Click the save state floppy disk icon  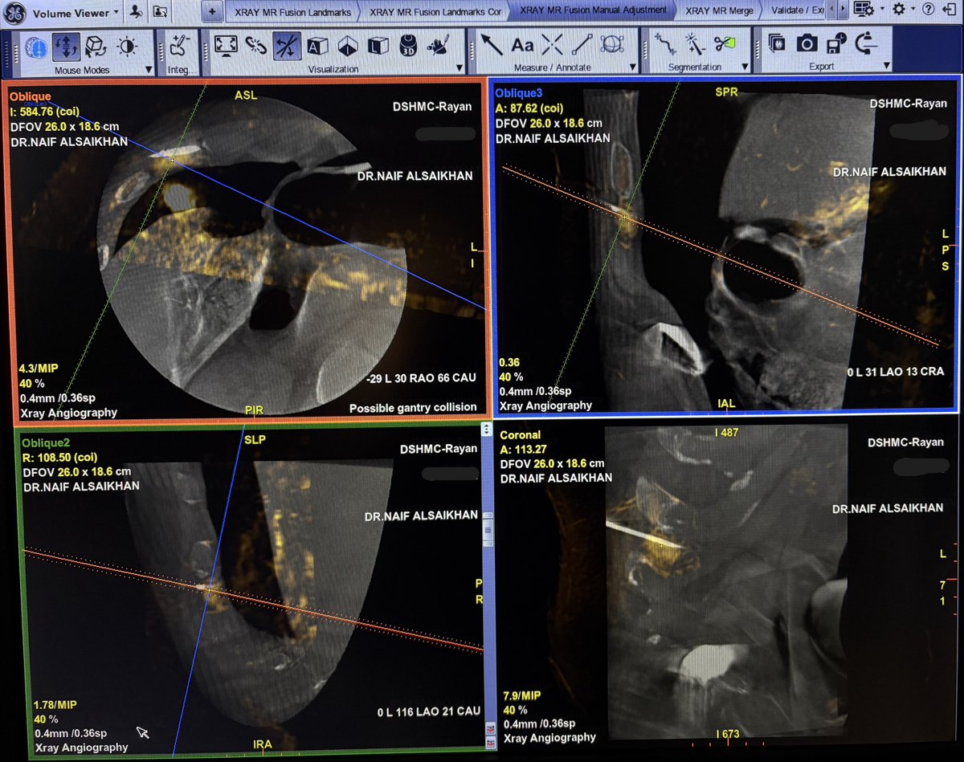(837, 43)
